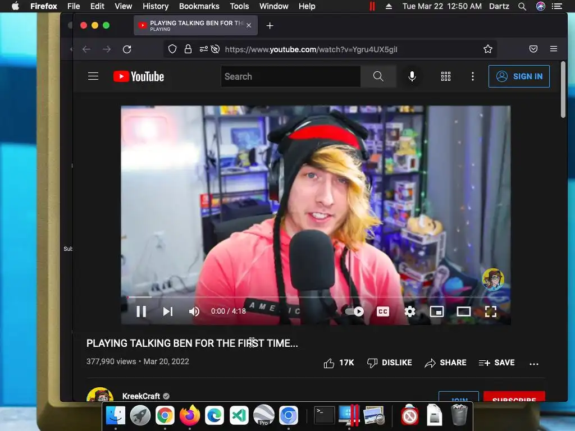Open the Apple menu

15,6
